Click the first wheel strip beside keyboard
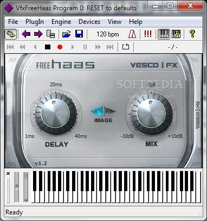 [x=16, y=187]
